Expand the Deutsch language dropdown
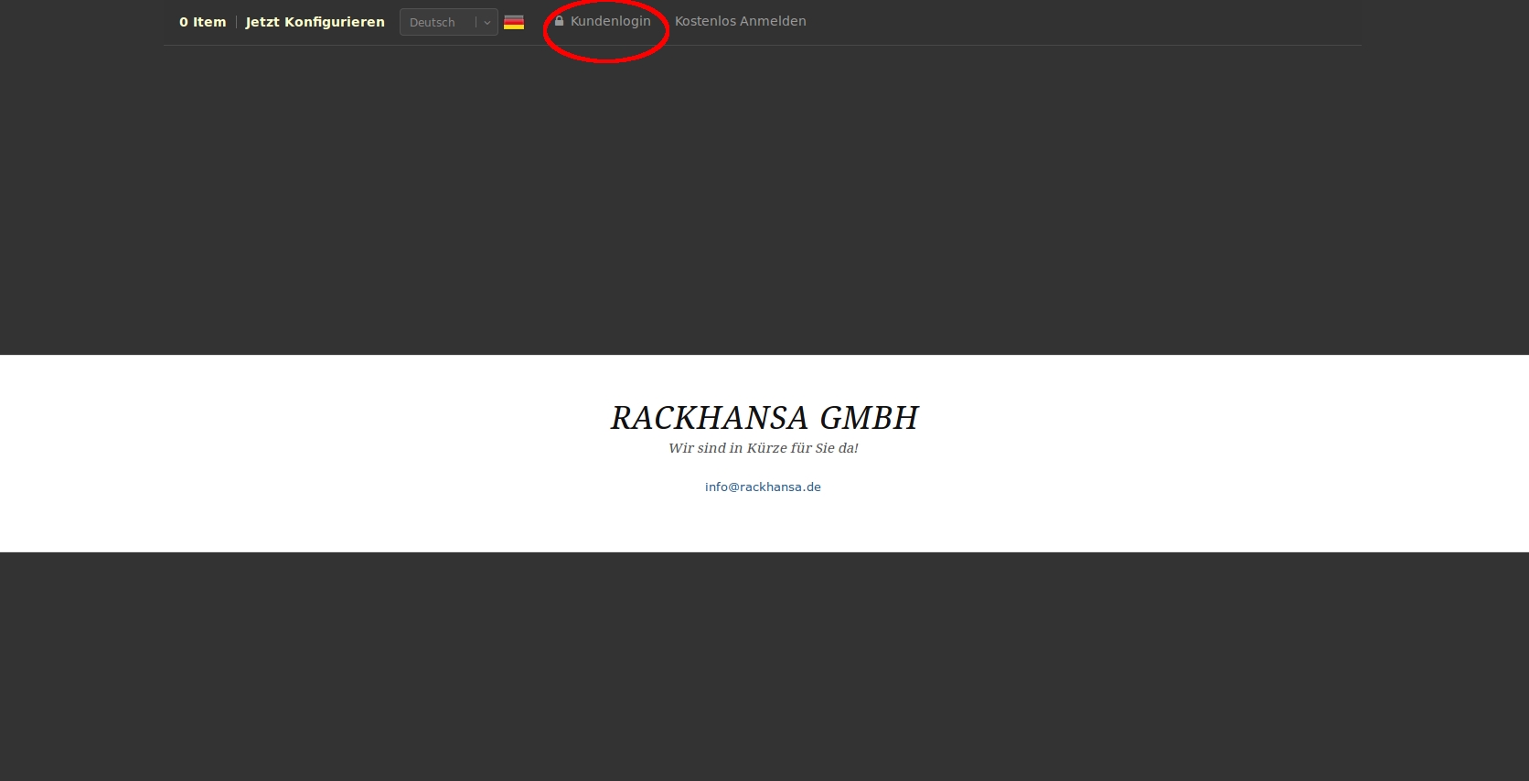This screenshot has width=1529, height=781. pyautogui.click(x=448, y=22)
